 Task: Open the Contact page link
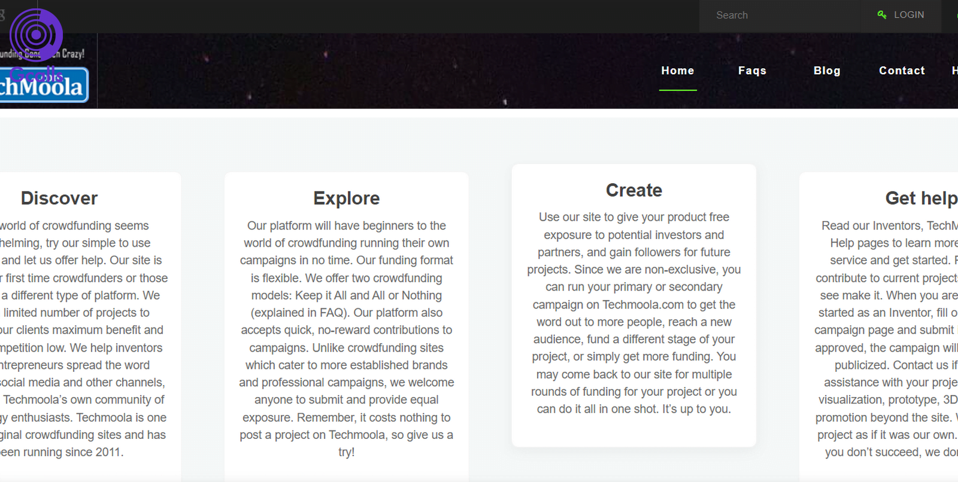coord(901,71)
